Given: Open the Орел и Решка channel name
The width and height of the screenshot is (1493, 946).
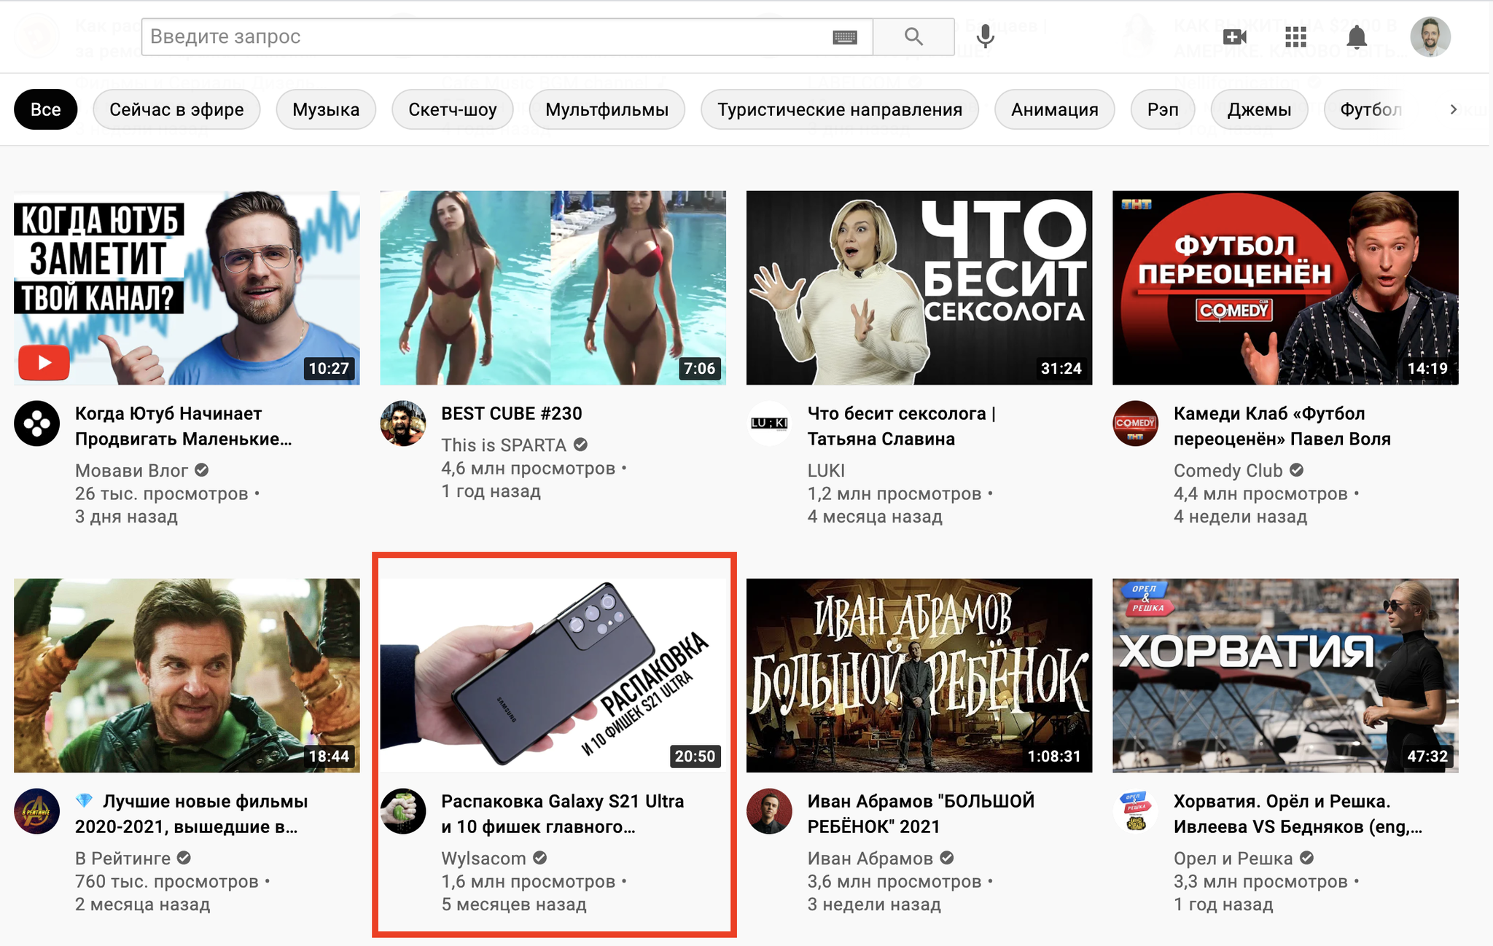Looking at the screenshot, I should [1233, 858].
